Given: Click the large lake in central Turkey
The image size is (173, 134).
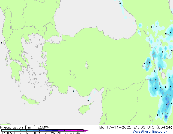Looking at the screenshot, I should tap(87, 65).
